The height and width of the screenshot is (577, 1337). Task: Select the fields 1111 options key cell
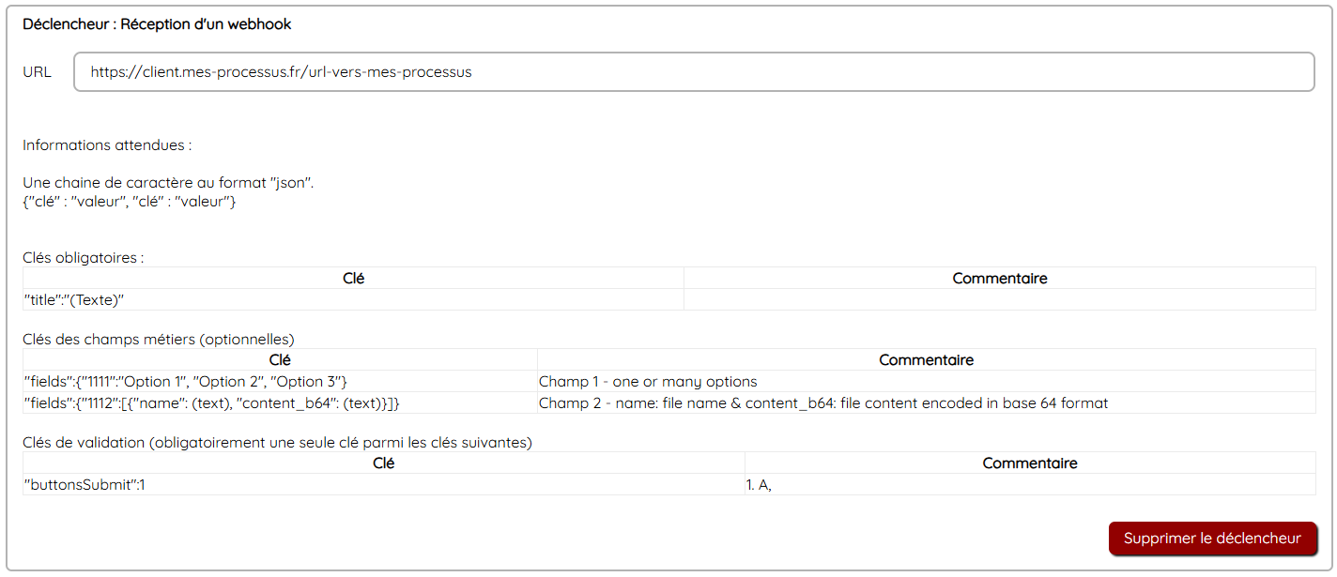(x=186, y=382)
